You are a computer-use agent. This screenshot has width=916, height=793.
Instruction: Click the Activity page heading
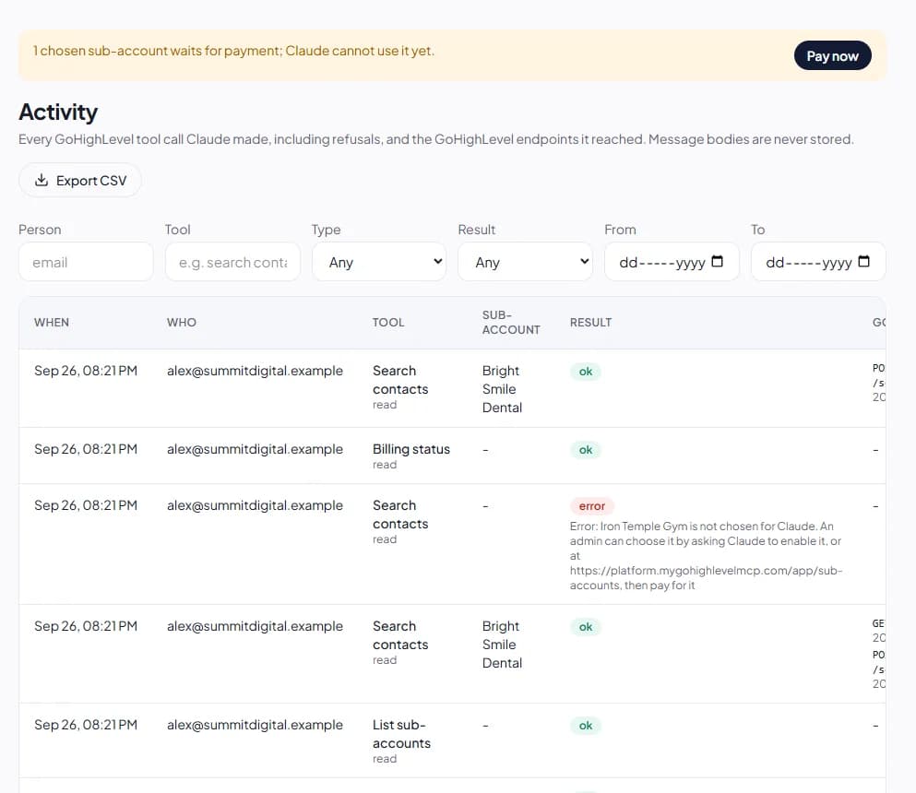[58, 112]
